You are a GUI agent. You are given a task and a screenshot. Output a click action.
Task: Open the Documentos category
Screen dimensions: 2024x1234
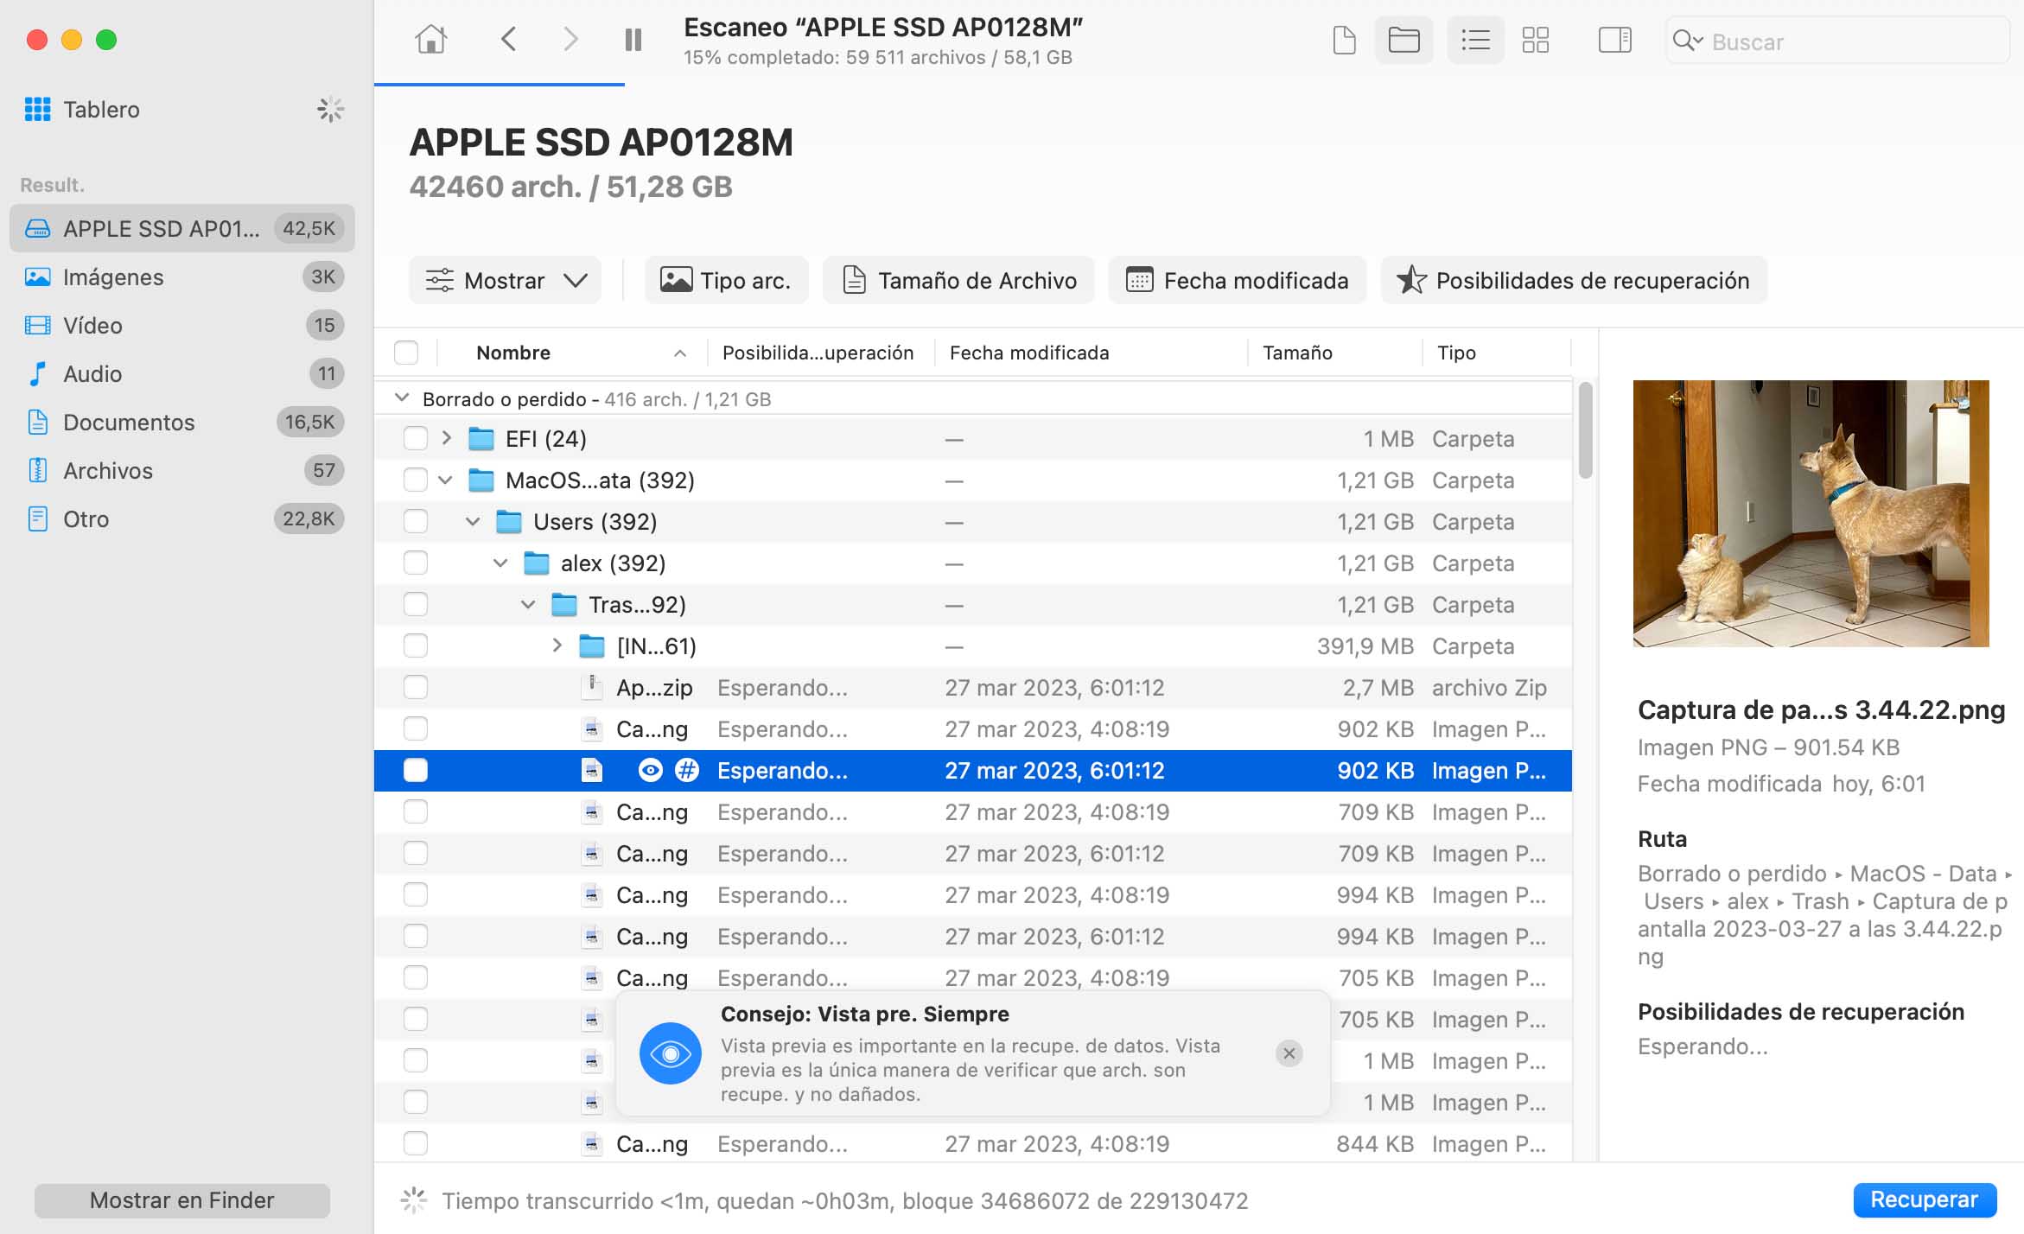(182, 422)
